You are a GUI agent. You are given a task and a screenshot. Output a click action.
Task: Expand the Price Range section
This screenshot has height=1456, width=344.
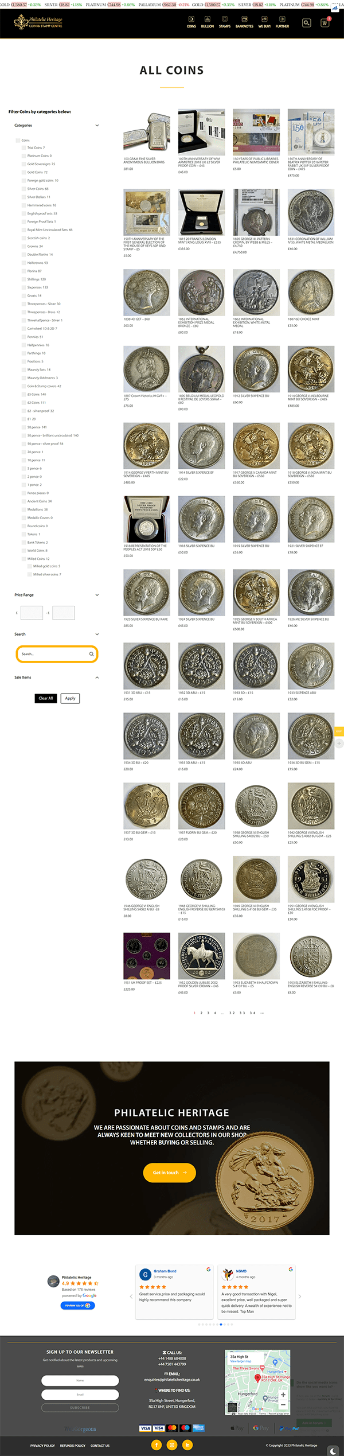tap(97, 595)
